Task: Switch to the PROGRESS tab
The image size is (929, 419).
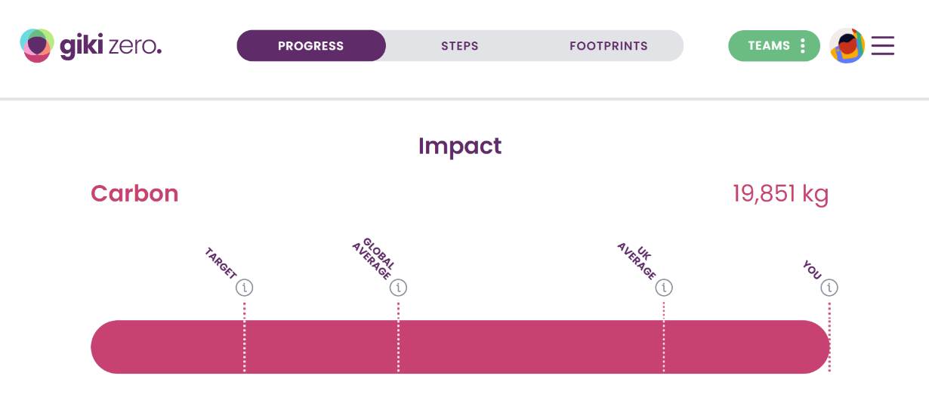Action: click(310, 46)
